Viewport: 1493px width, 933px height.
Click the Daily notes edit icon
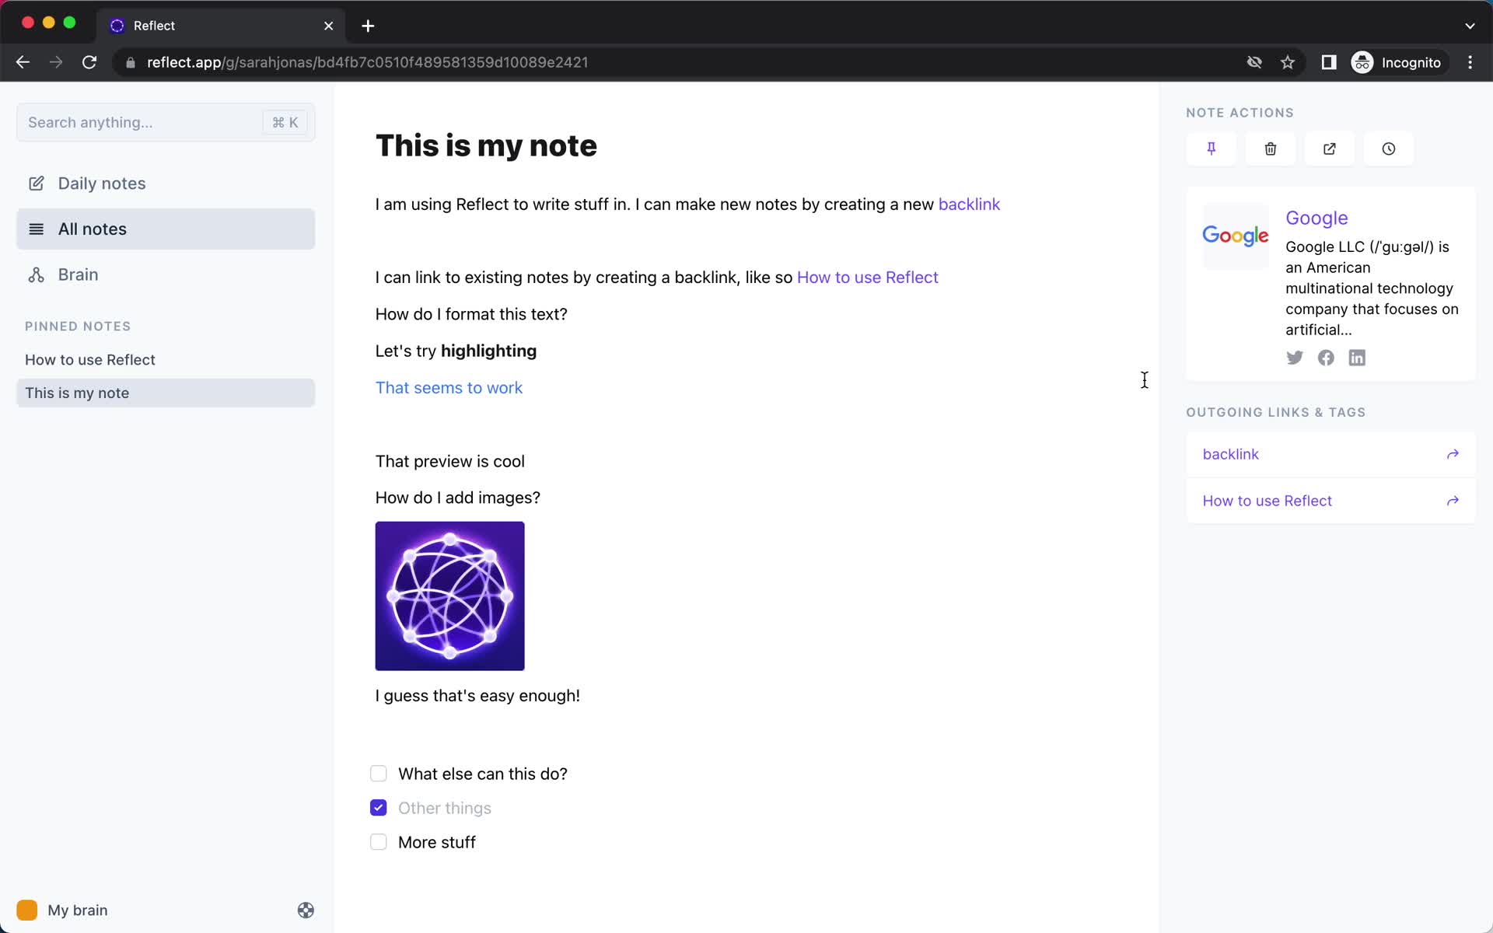pyautogui.click(x=37, y=183)
